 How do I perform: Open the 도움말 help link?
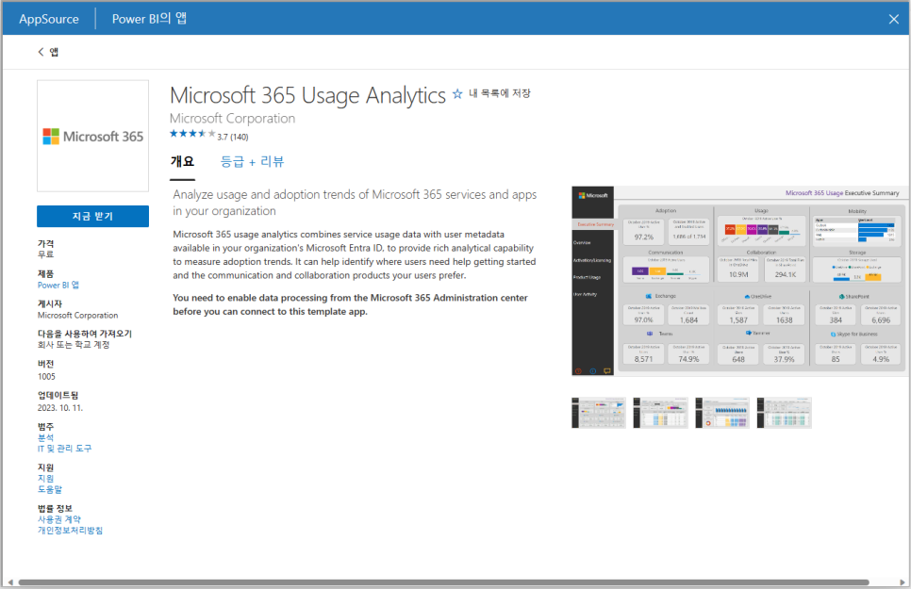pyautogui.click(x=49, y=490)
